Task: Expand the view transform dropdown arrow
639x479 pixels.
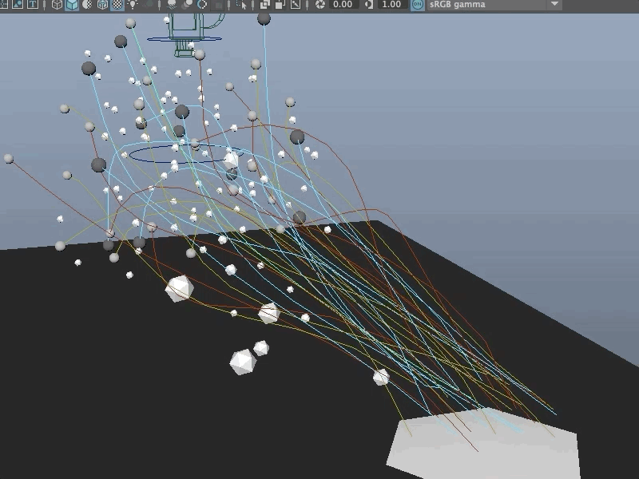Action: click(x=554, y=4)
